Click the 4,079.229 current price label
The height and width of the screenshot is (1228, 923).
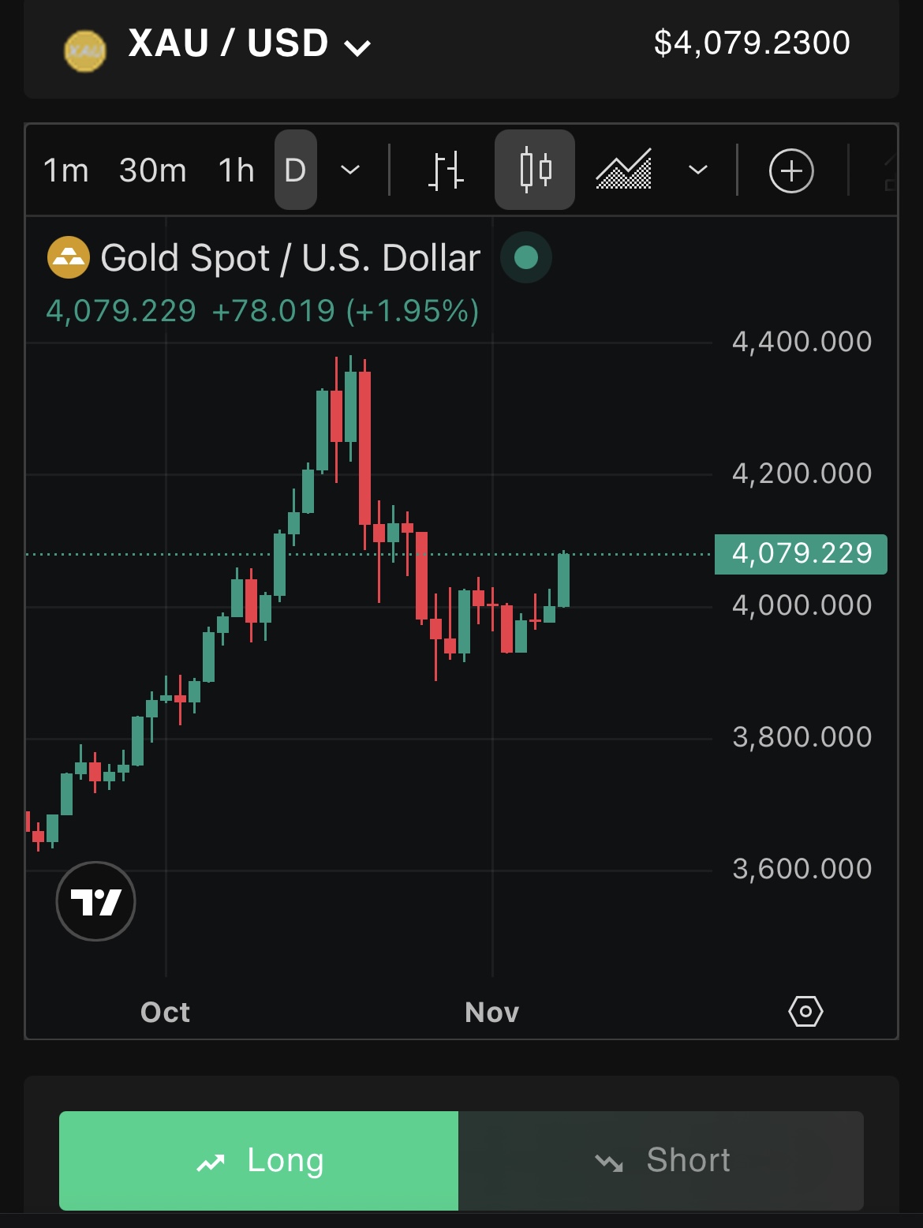pos(801,554)
